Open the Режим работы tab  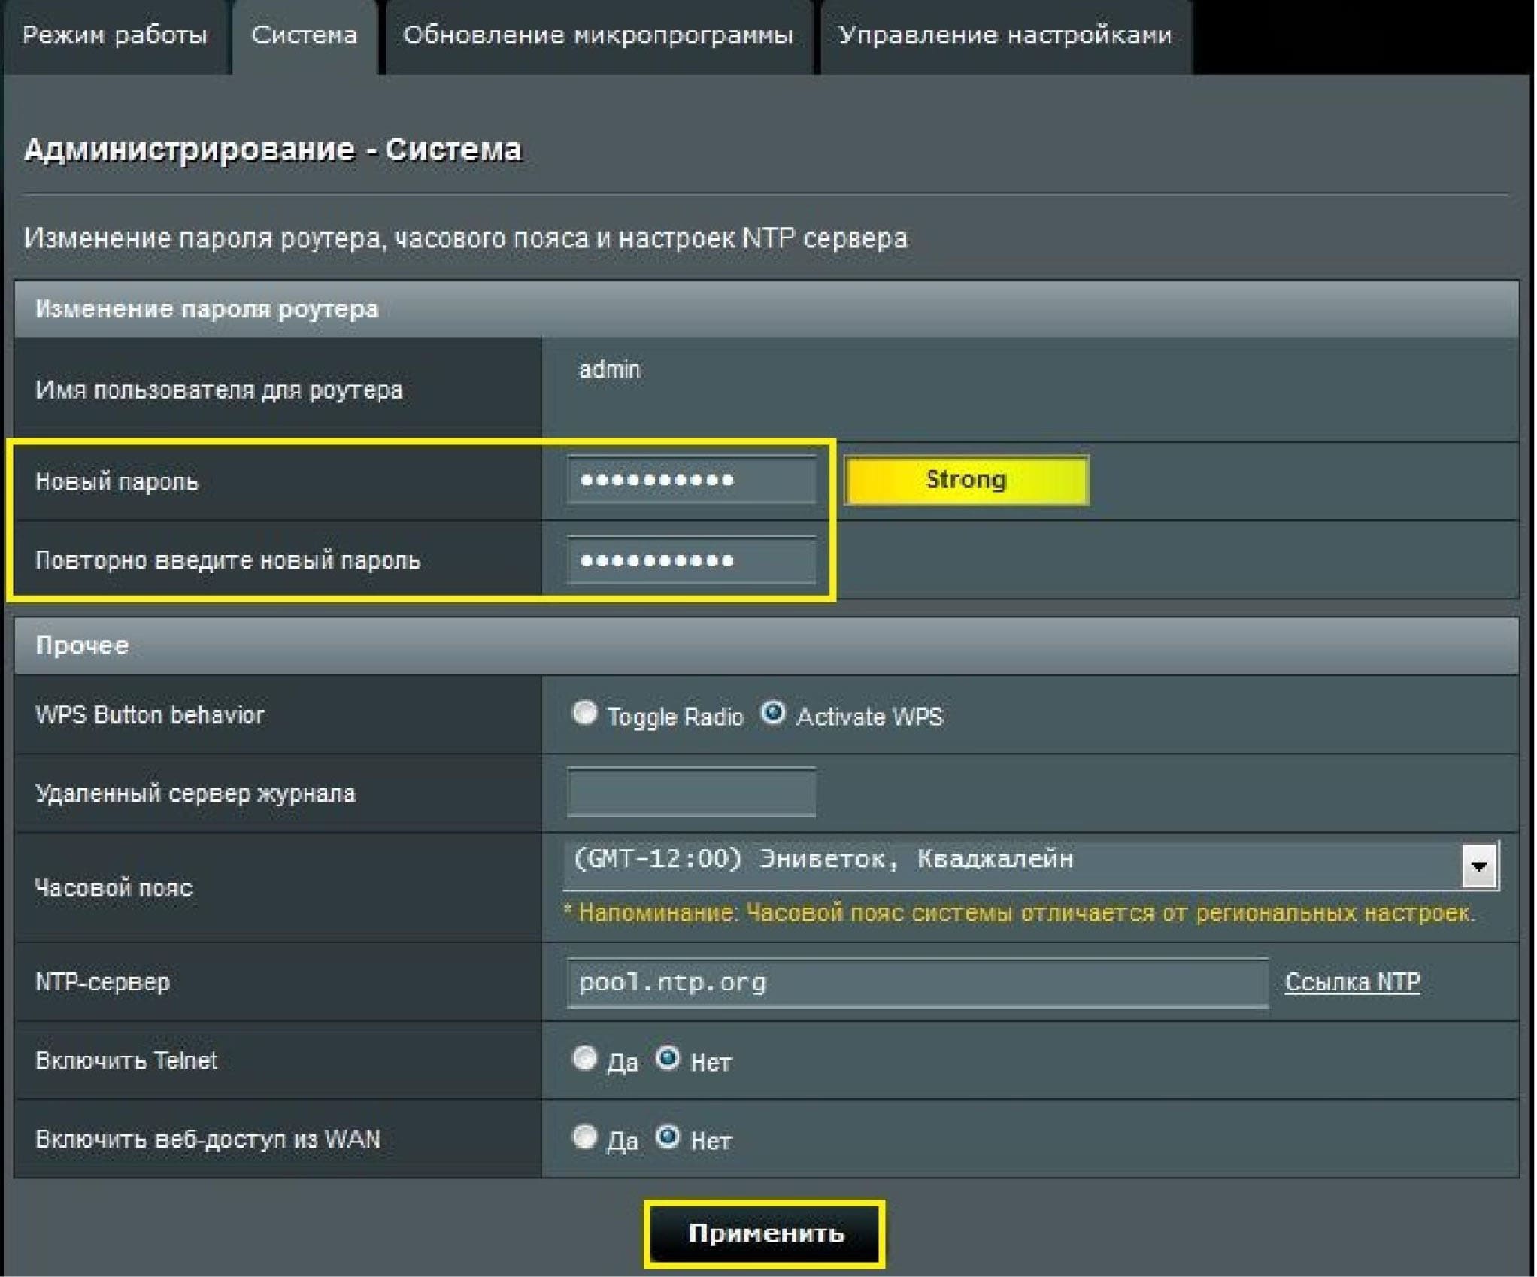tap(114, 36)
